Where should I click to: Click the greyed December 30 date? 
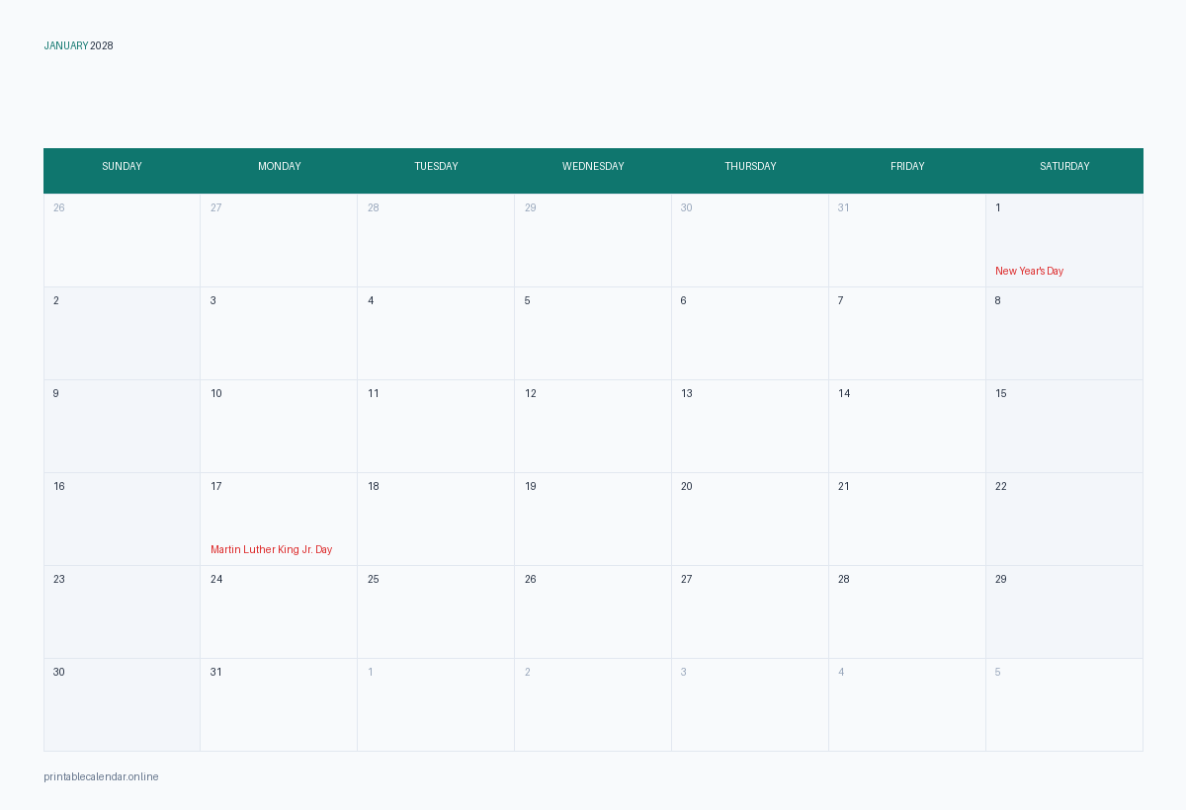coord(686,207)
